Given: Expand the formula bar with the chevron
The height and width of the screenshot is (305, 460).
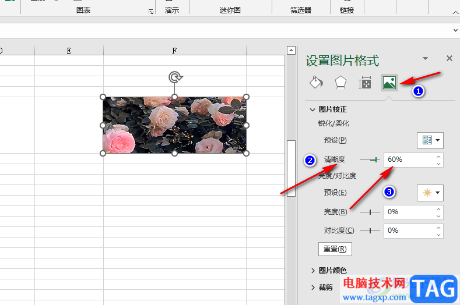Looking at the screenshot, I should (455, 30).
